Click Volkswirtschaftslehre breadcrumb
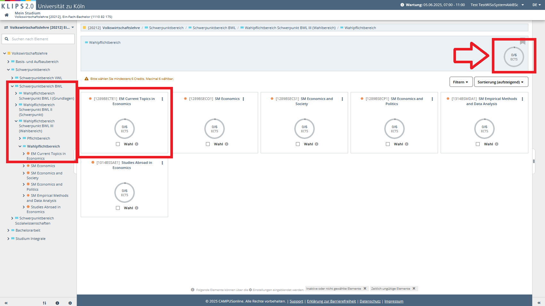The width and height of the screenshot is (545, 306). [x=121, y=28]
